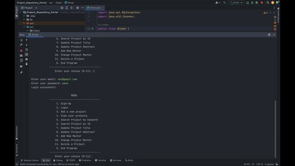Open Search Everywhere magnifier
Image resolution: width=295 pixels, height=166 pixels.
point(268,3)
